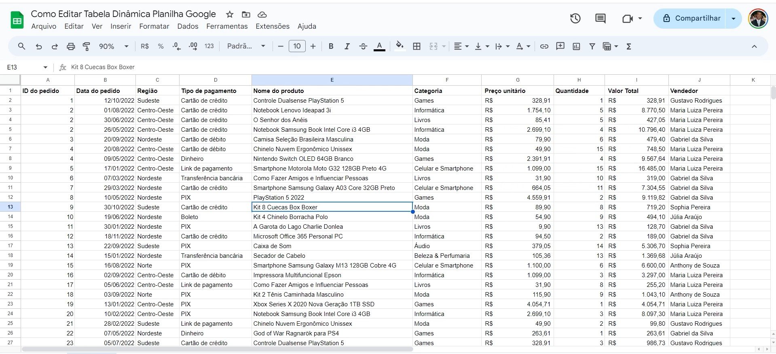Select row 13 header
Viewport: 776px width, 354px height.
point(10,207)
